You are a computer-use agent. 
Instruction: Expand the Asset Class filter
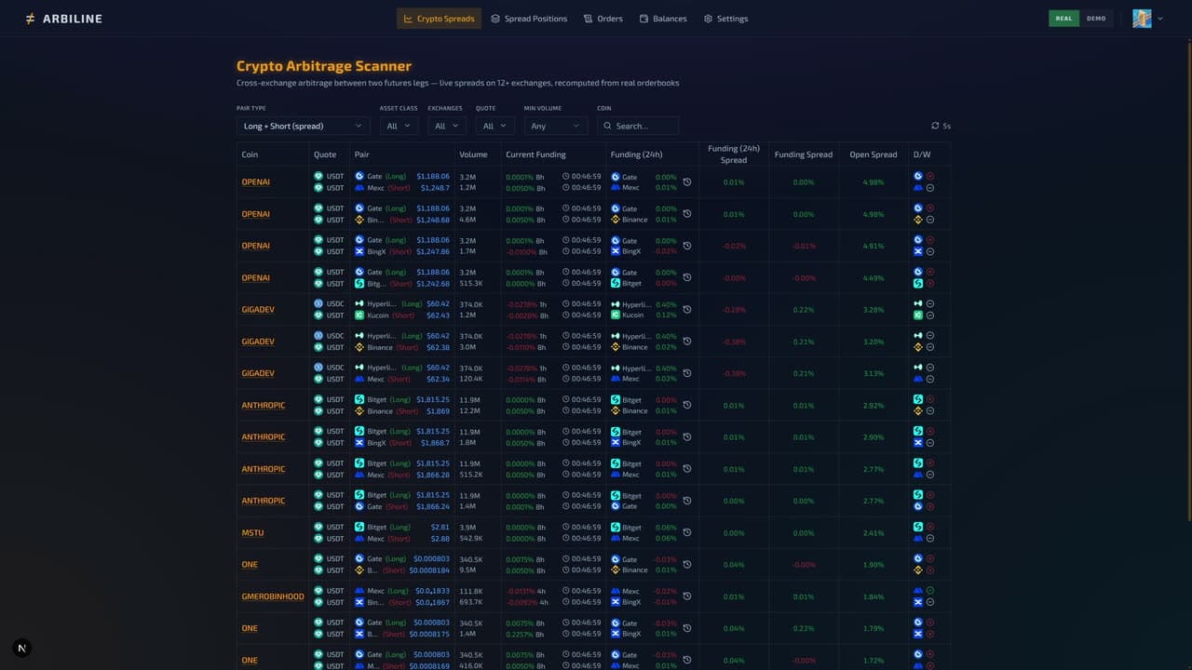399,126
